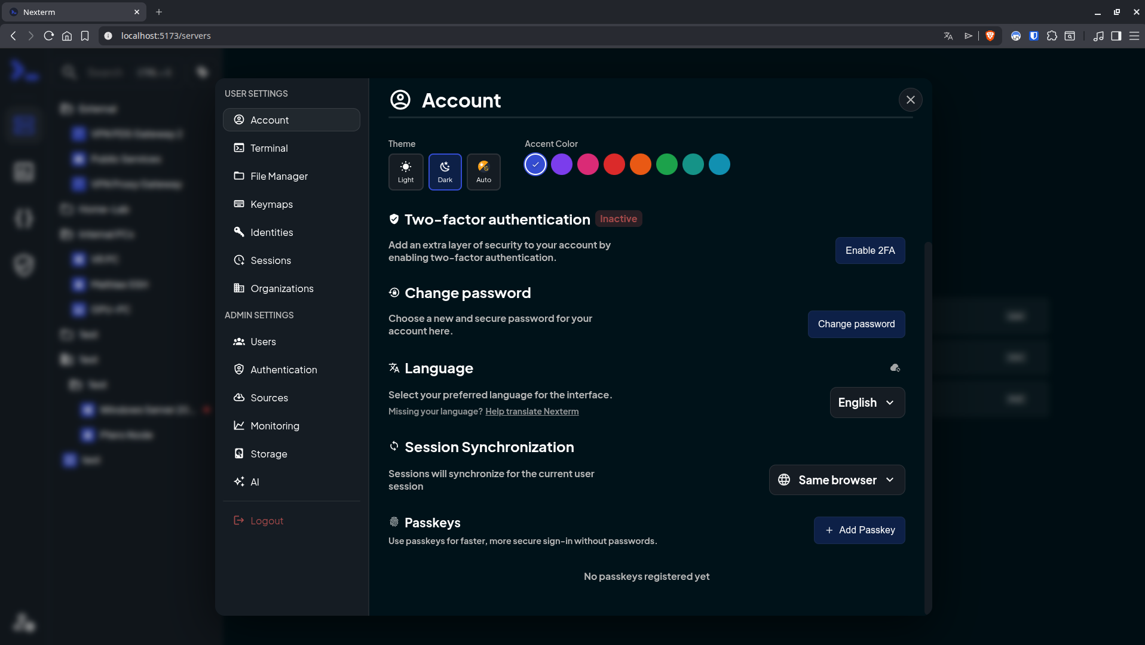Follow the Help translate Nexterm link
1145x645 pixels.
tap(532, 411)
